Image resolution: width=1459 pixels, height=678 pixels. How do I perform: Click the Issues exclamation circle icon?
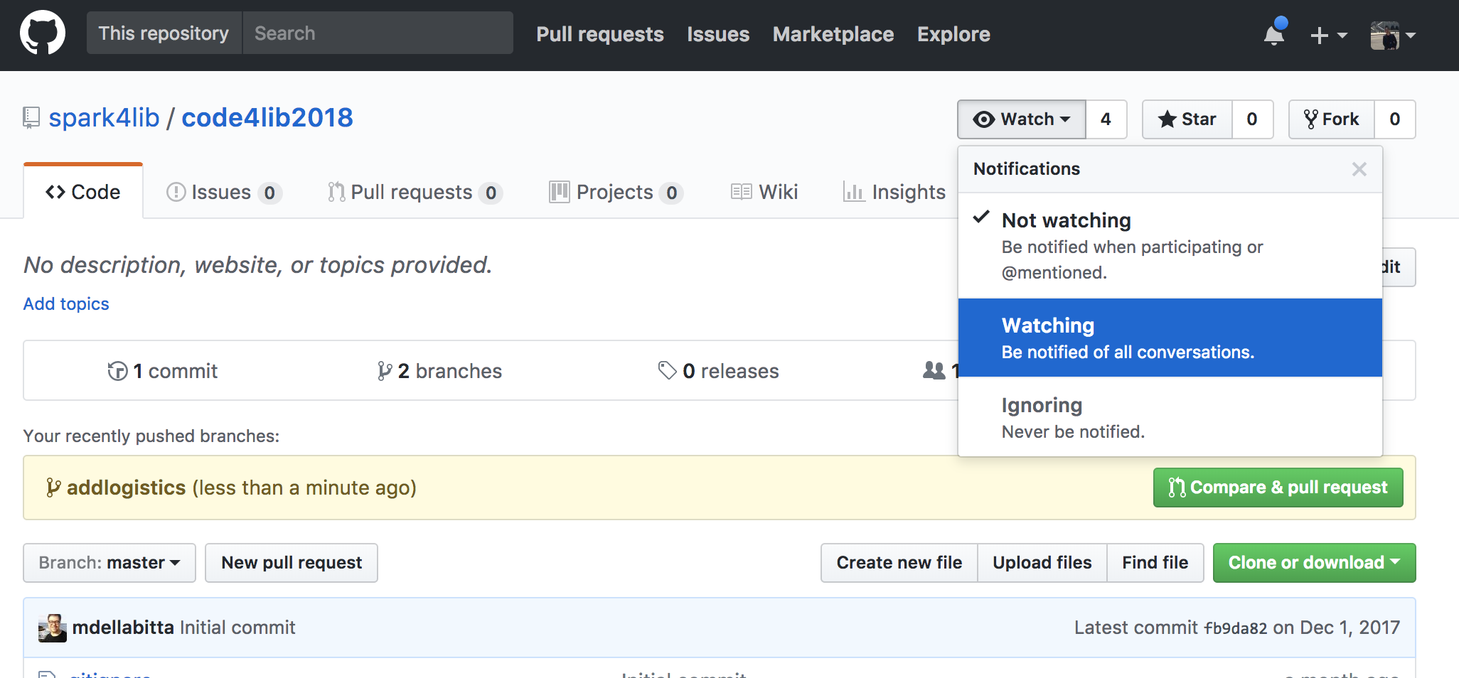tap(176, 192)
